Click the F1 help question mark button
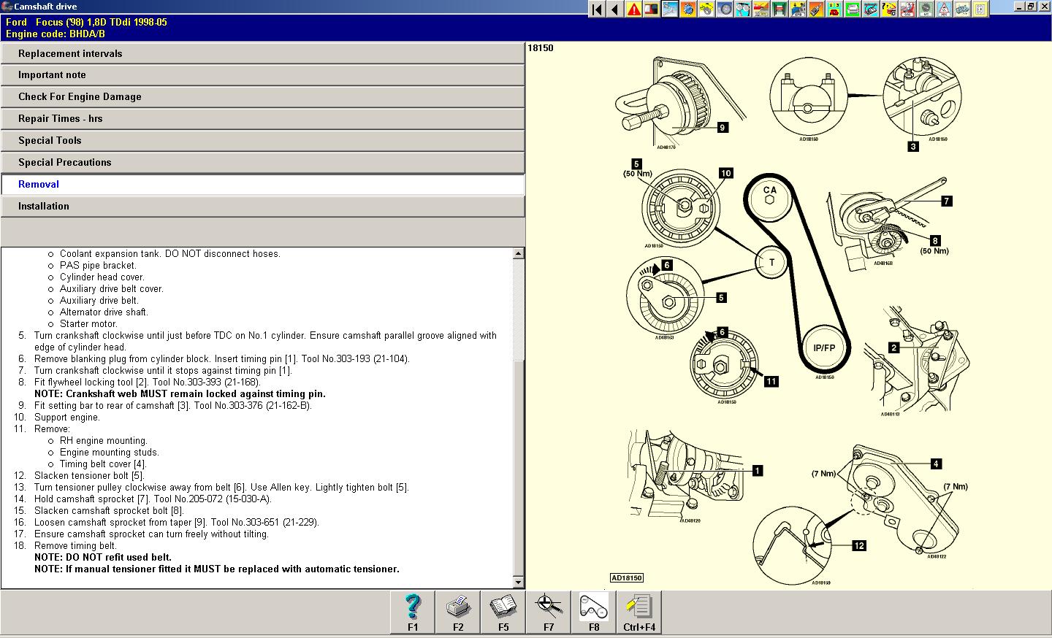Screen dimensions: 1052x638 413,612
